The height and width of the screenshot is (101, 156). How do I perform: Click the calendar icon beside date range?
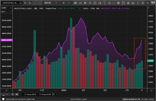(53, 94)
